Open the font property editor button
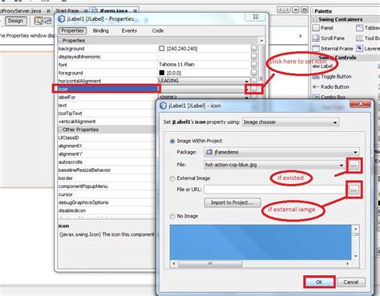The image size is (380, 296). pos(253,65)
